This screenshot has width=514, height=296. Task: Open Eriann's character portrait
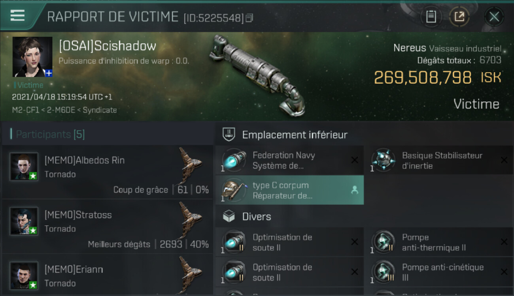click(x=24, y=275)
